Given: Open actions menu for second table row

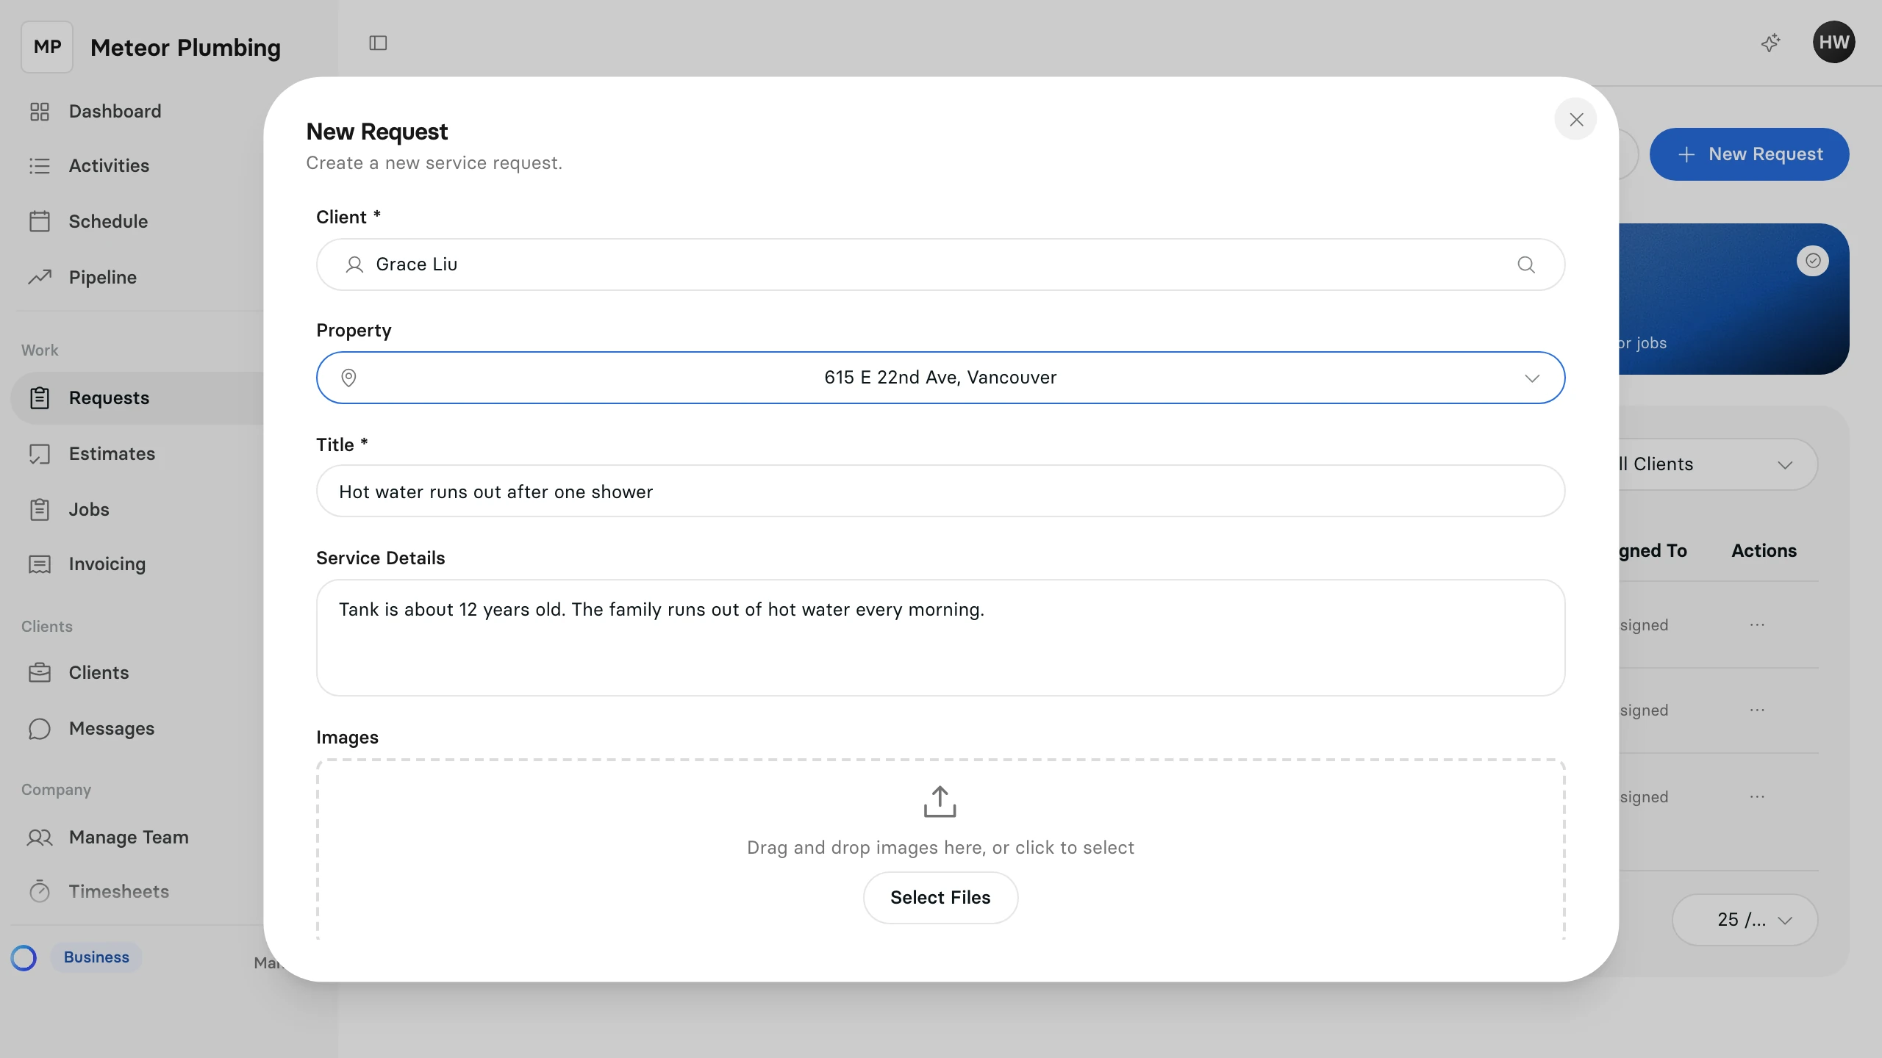Looking at the screenshot, I should (1757, 710).
